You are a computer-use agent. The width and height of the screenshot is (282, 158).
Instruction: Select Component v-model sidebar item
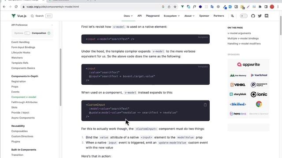coord(24,97)
